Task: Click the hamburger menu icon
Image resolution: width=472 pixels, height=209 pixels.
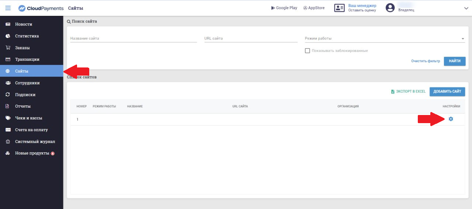Action: coord(8,8)
